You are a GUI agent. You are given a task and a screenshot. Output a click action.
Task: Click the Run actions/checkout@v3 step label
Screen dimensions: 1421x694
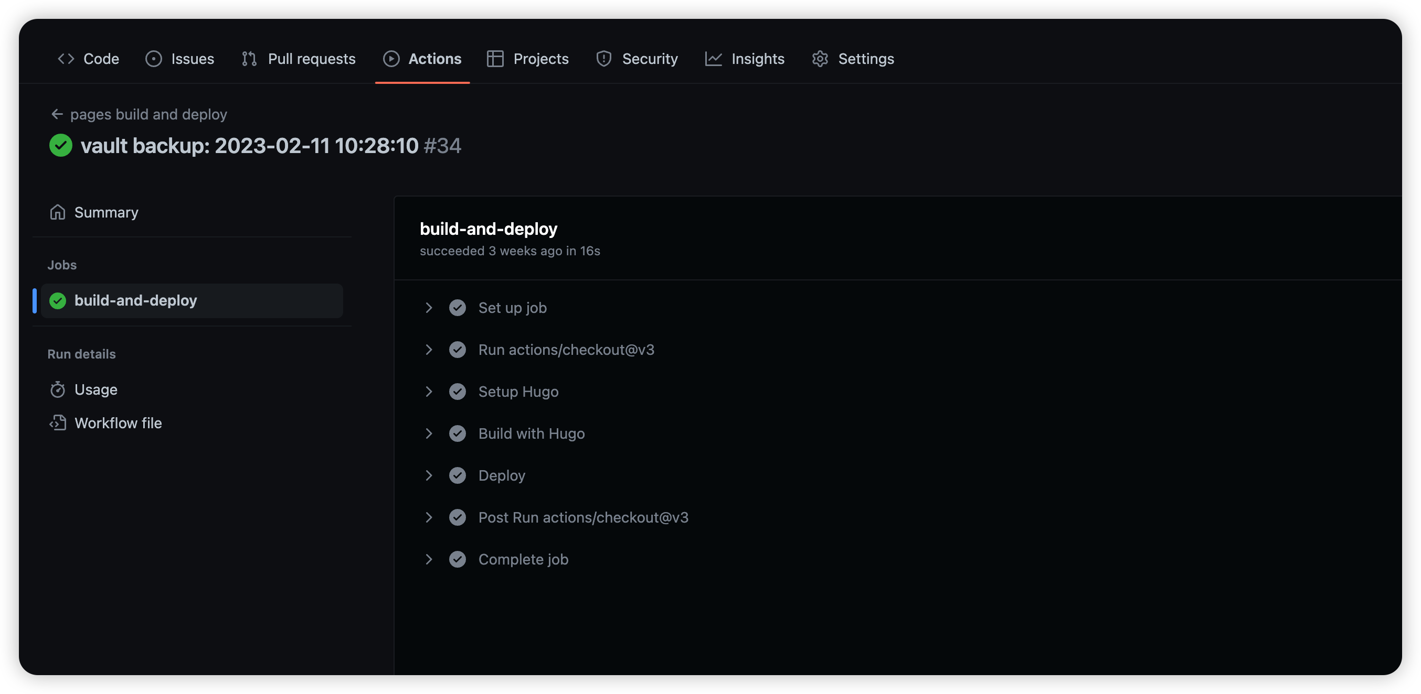click(566, 350)
